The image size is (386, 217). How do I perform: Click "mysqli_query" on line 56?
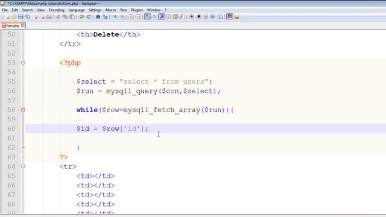(132, 91)
